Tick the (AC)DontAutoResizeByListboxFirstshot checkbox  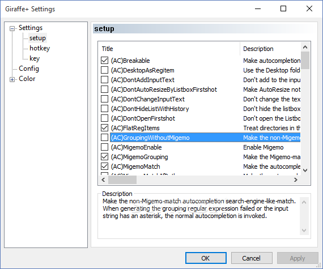click(104, 89)
